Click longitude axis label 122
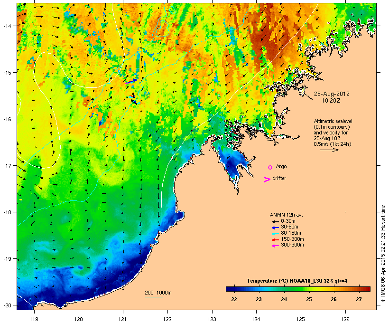 pos(167,319)
